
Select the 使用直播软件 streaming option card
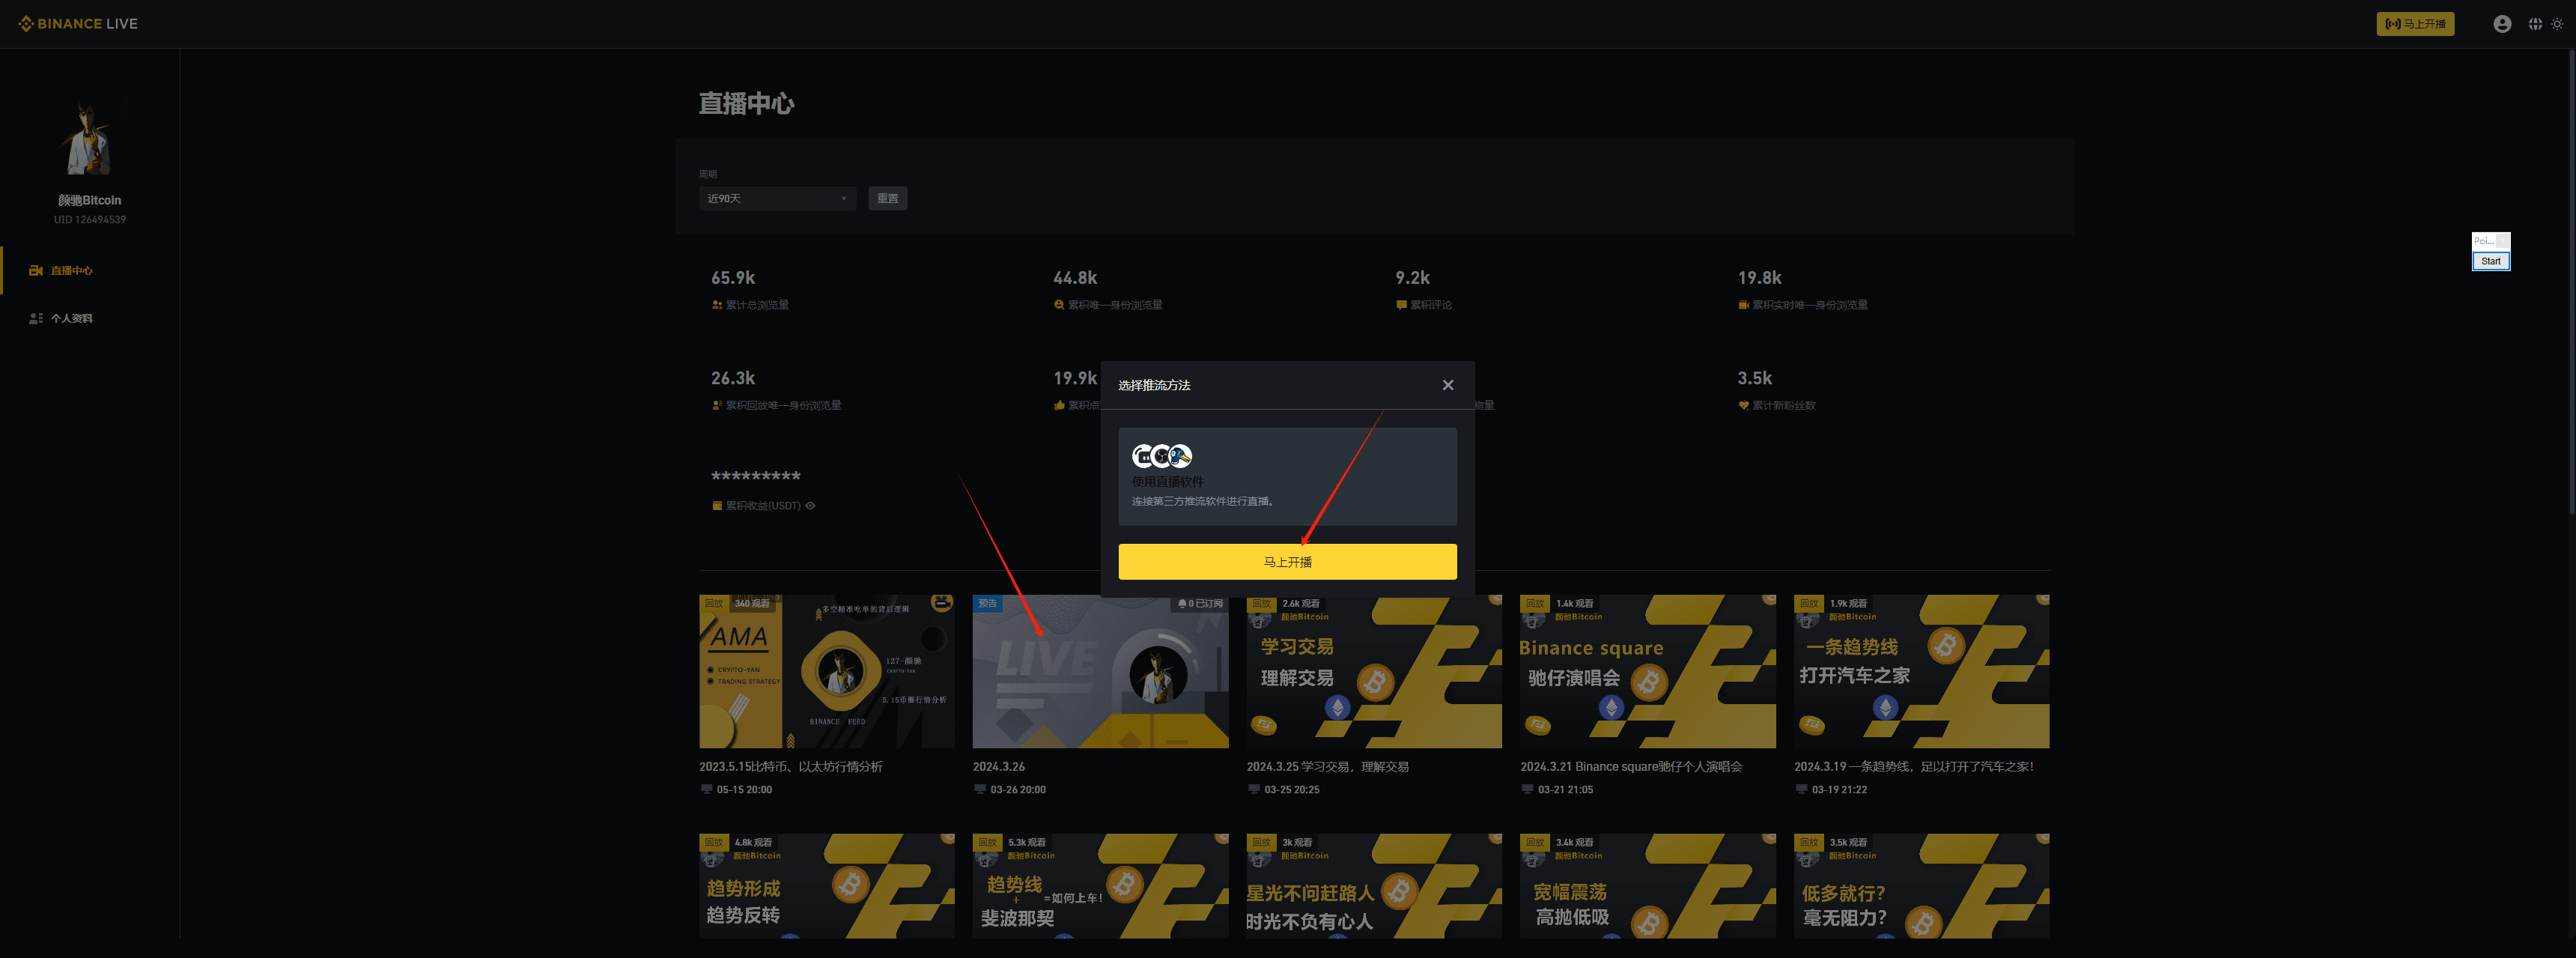pyautogui.click(x=1287, y=476)
